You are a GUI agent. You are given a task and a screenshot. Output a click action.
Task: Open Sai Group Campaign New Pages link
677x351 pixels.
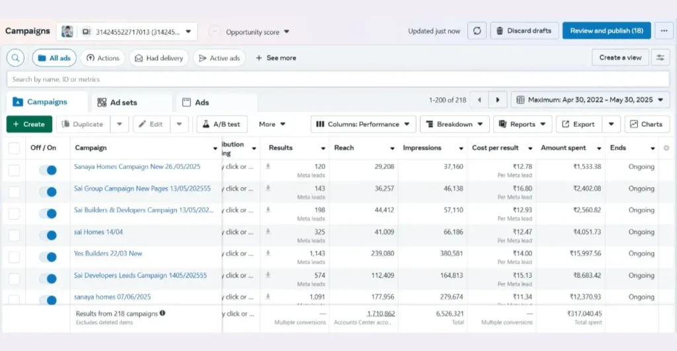[x=142, y=188]
